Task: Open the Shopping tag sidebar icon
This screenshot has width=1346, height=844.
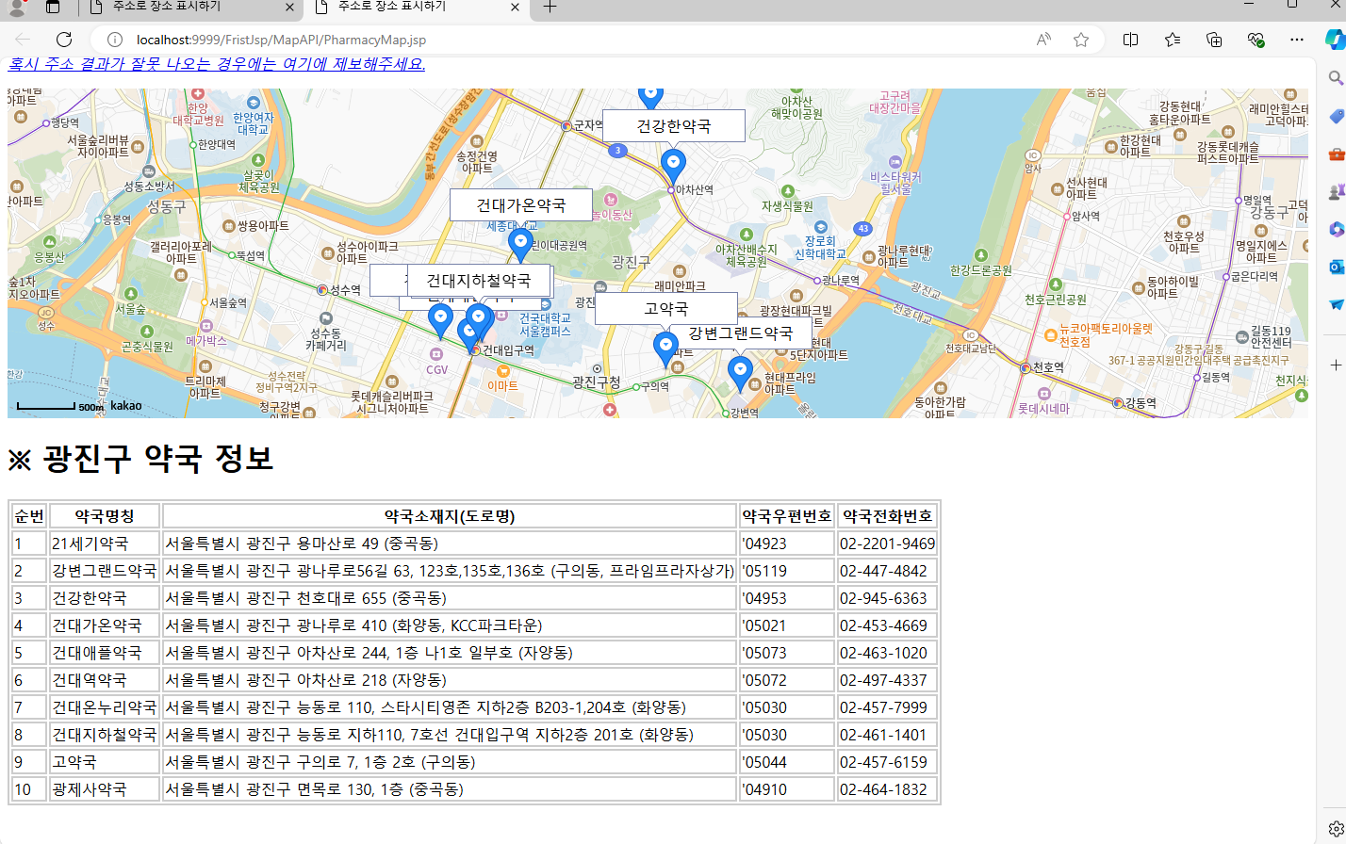Action: click(1336, 116)
